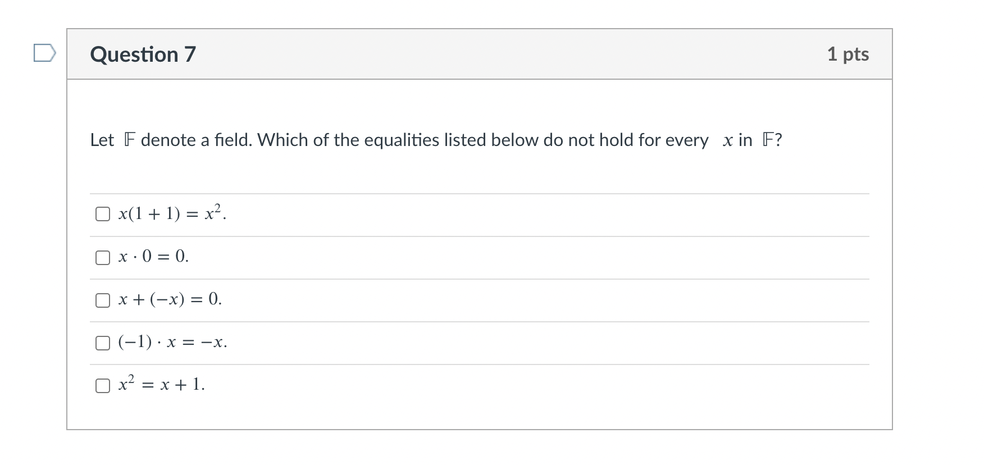Click the flag icon to bookmark Question 7

point(45,53)
